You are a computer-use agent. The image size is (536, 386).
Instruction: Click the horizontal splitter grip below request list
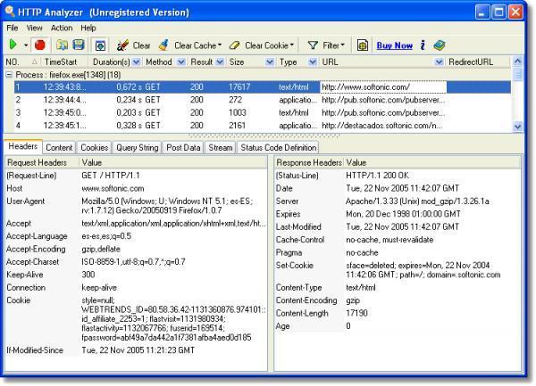click(264, 136)
